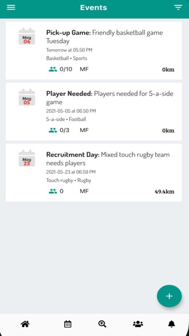
Task: Tap the 49.4km distance label
Action: click(164, 192)
